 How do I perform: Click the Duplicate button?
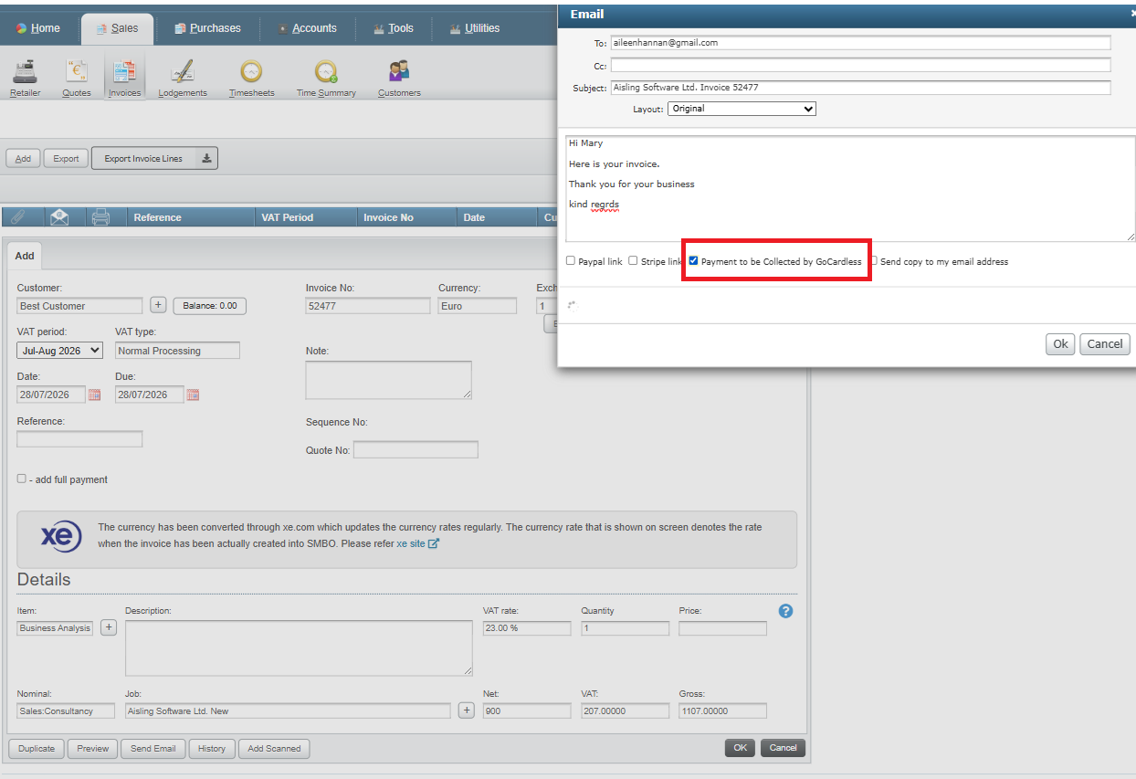tap(37, 748)
